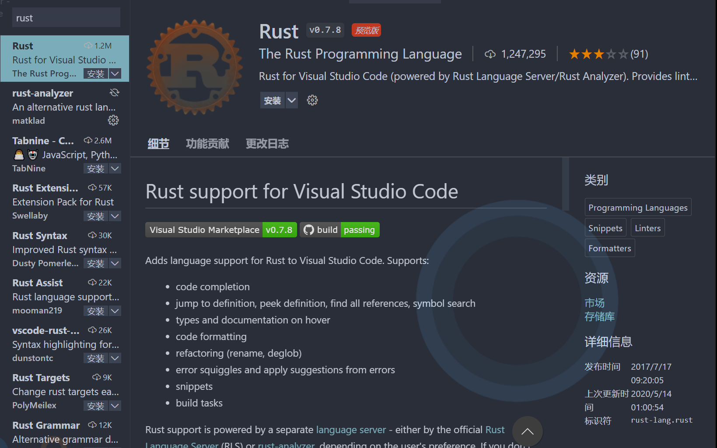Click the publisher The Rust Programming Language

click(360, 54)
